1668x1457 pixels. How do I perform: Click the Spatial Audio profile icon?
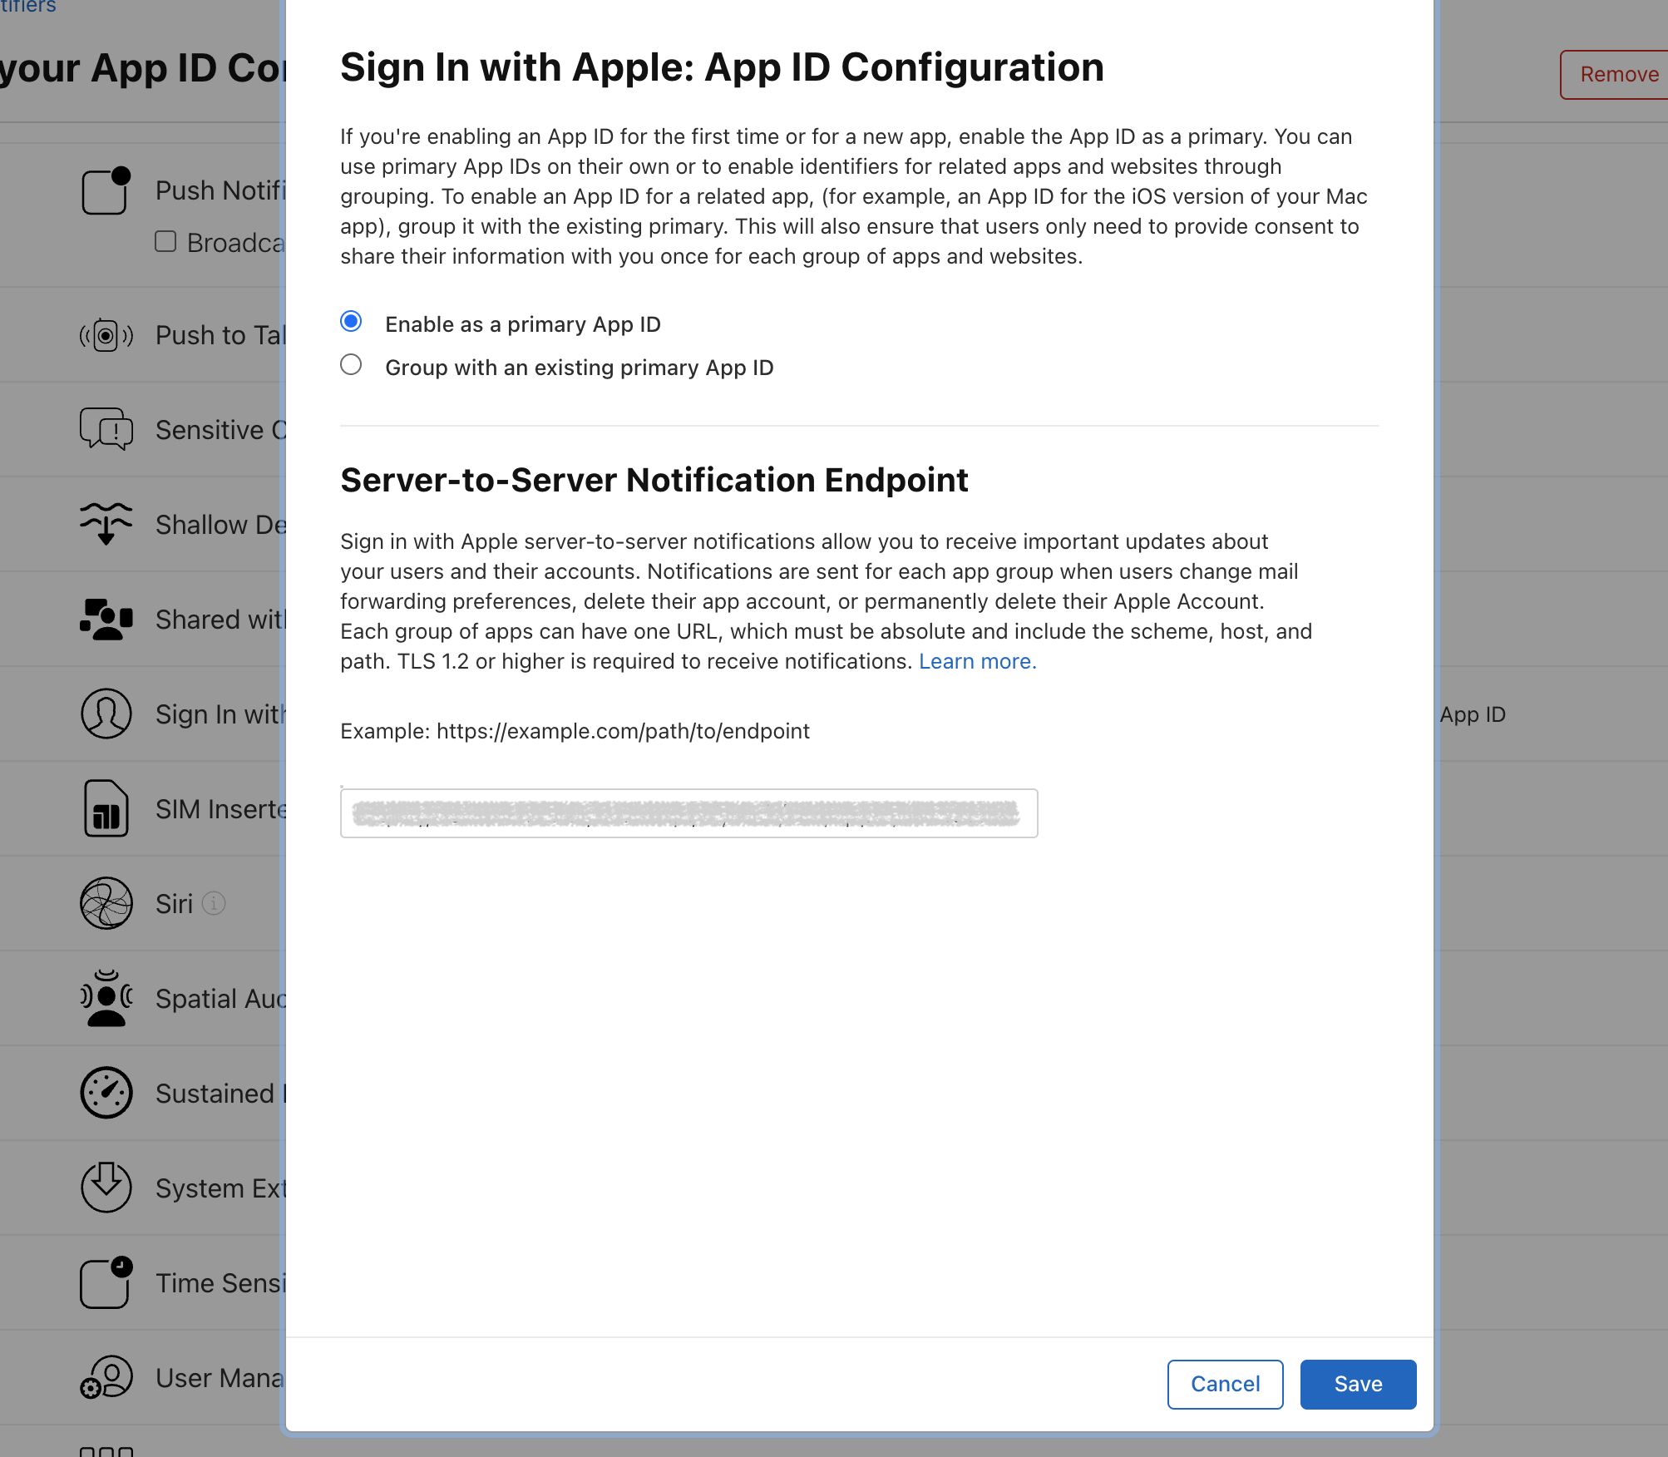click(x=106, y=998)
